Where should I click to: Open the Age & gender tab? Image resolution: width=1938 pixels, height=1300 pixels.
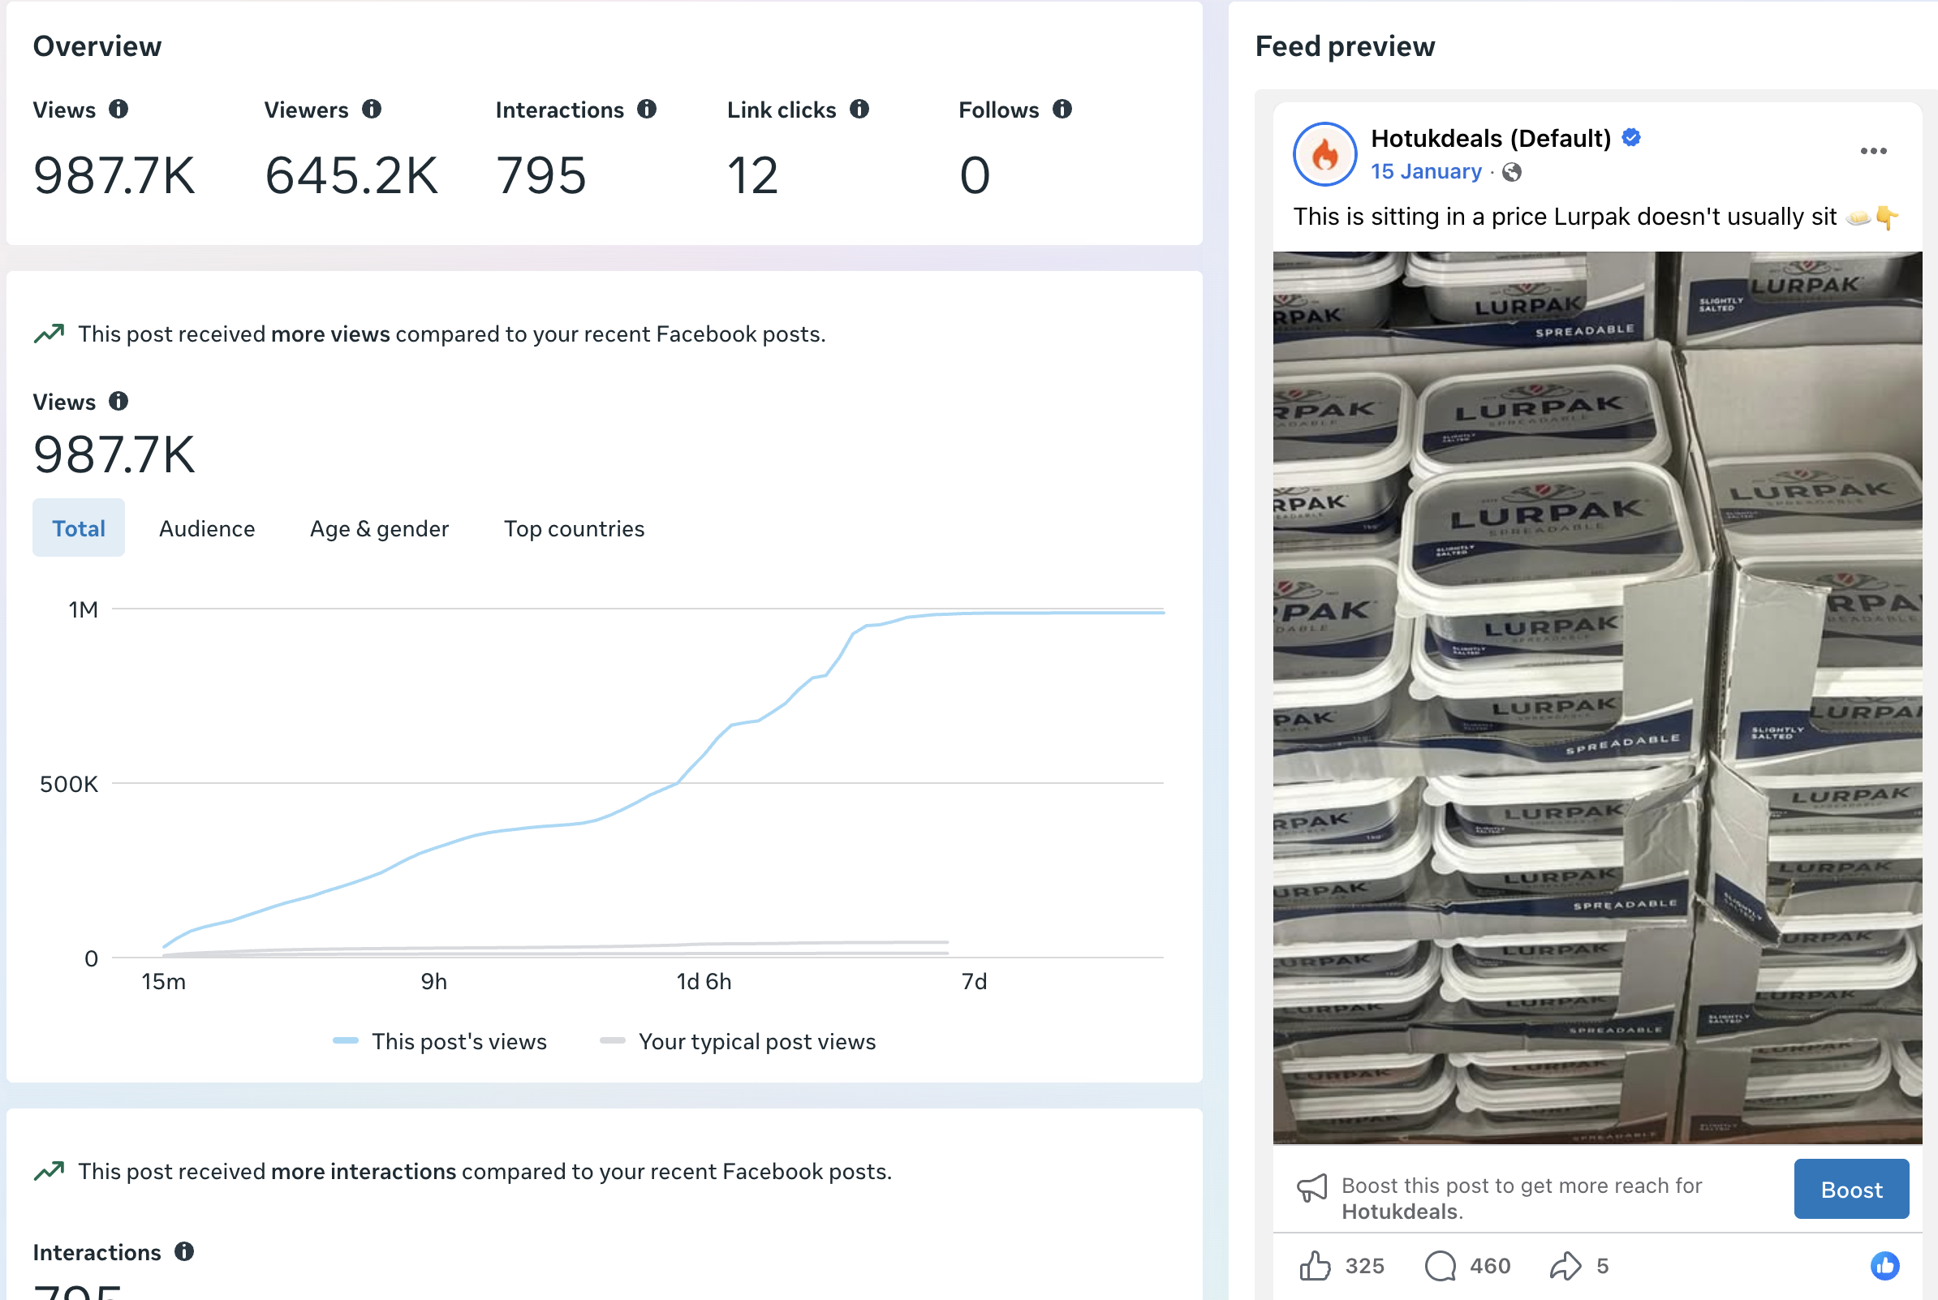click(380, 528)
